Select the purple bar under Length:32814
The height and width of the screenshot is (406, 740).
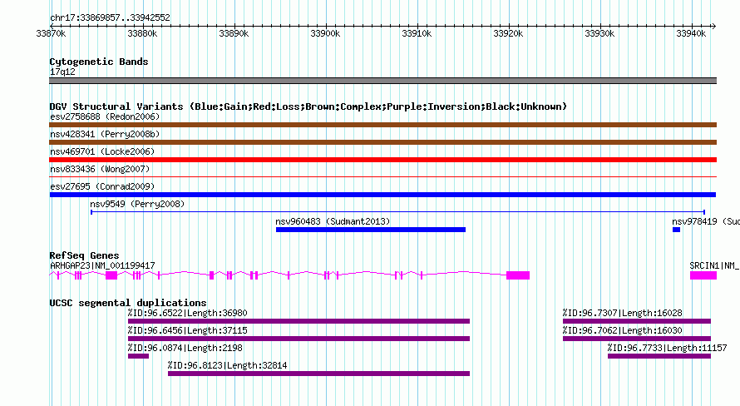tap(319, 374)
